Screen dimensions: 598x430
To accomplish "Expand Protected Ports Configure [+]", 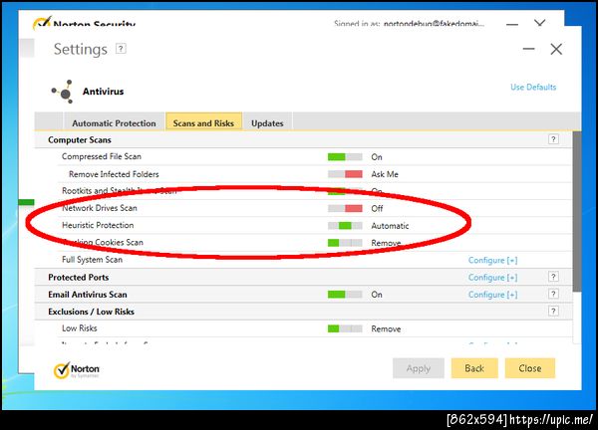I will pyautogui.click(x=492, y=278).
